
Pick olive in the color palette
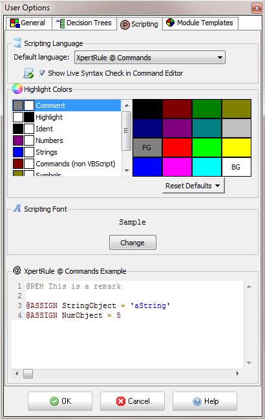click(237, 109)
